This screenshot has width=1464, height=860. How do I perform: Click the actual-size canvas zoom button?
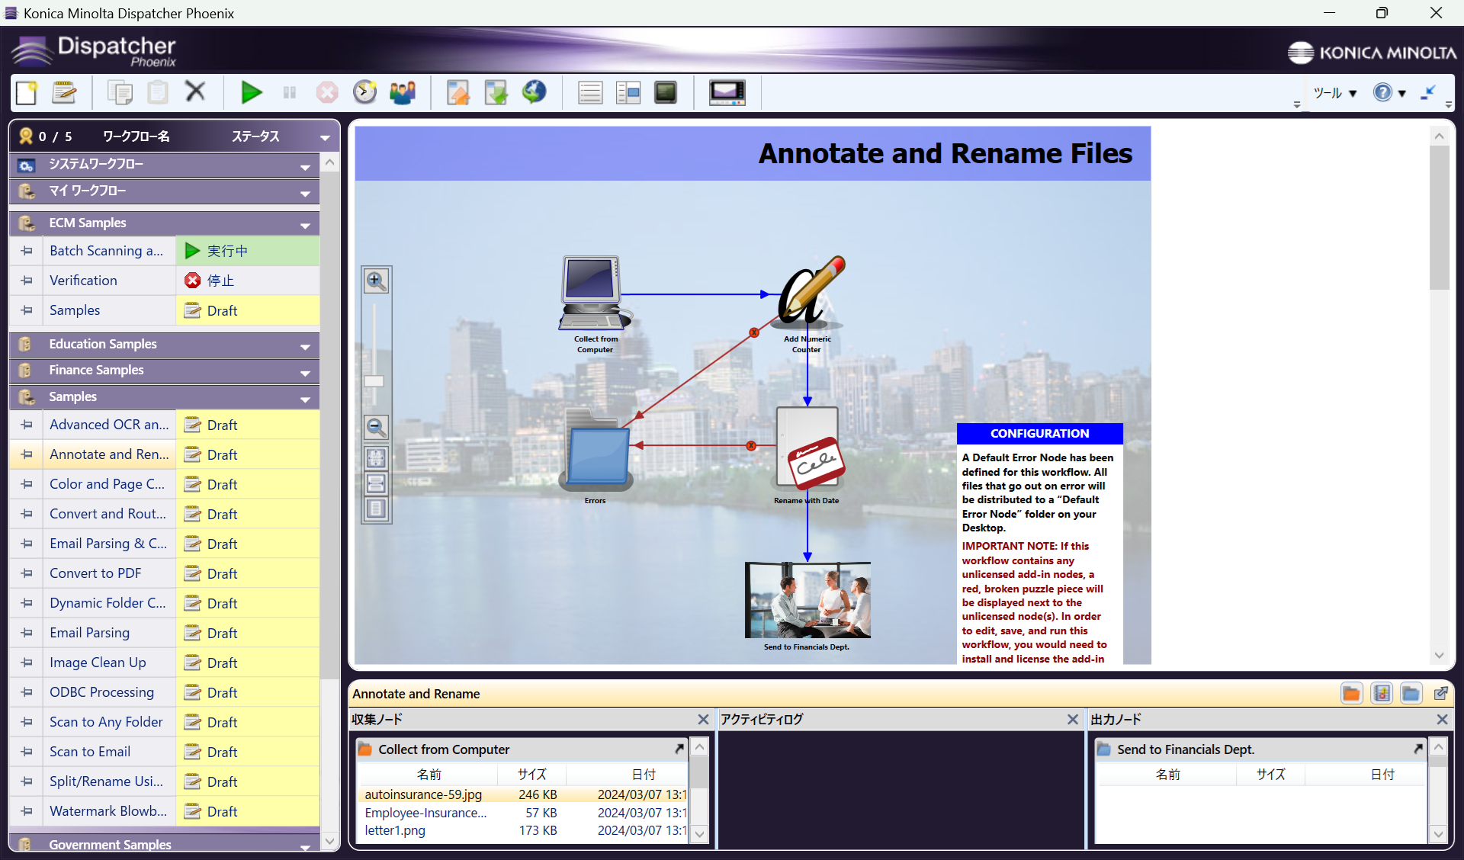[376, 509]
